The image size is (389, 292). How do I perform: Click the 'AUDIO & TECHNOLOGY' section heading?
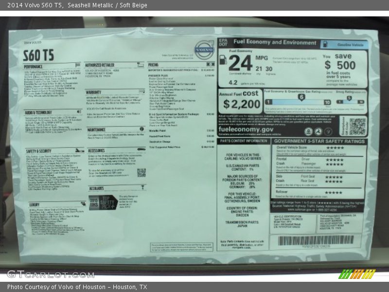point(38,112)
